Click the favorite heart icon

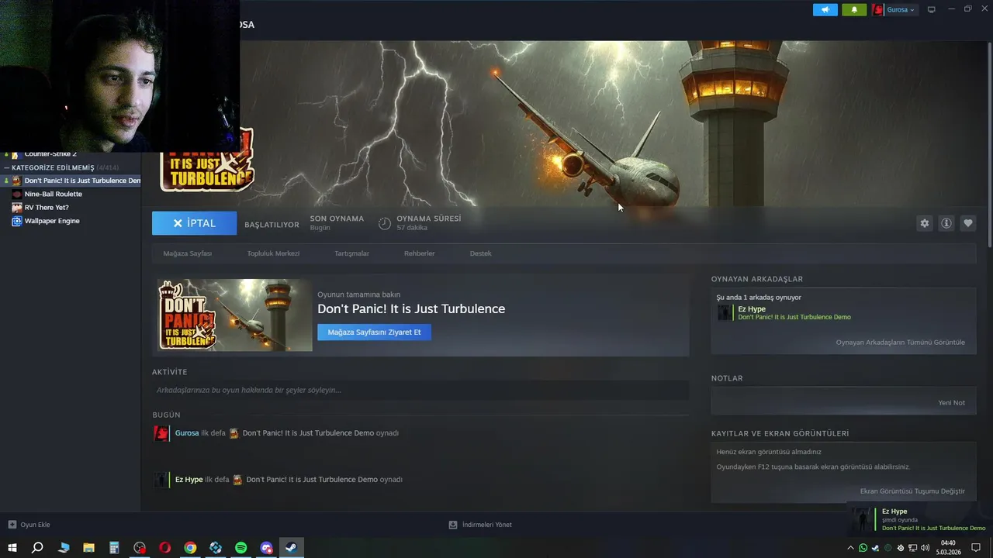[968, 223]
